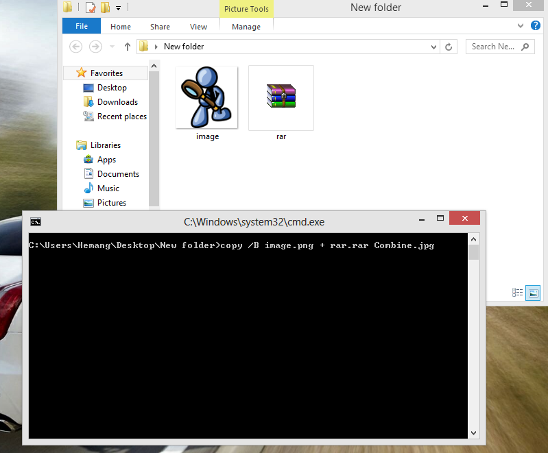Go up one folder level
Image resolution: width=548 pixels, height=453 pixels.
coord(127,47)
